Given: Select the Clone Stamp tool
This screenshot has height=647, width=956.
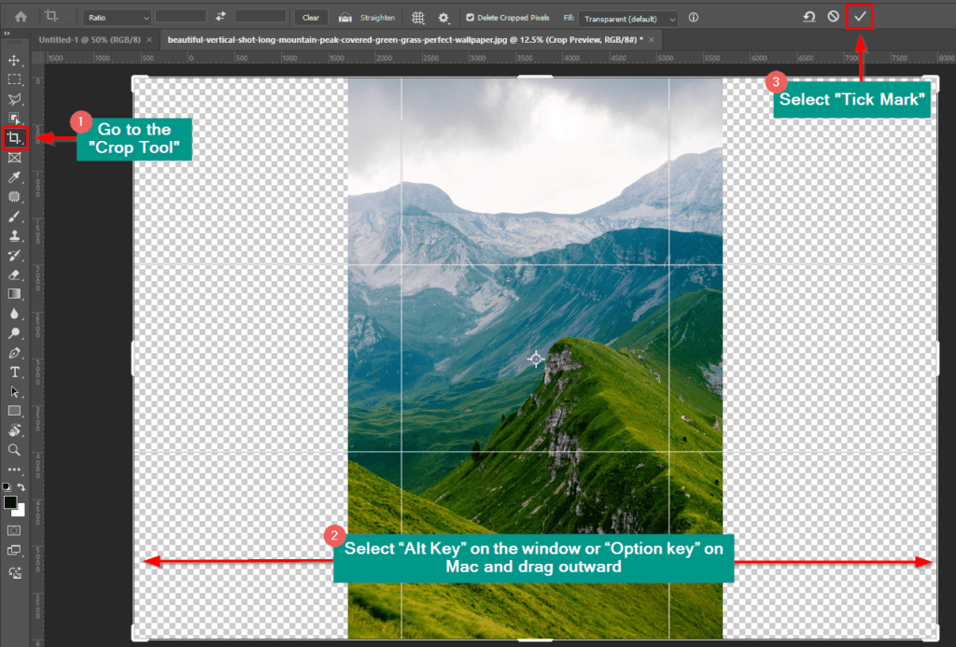Looking at the screenshot, I should 13,236.
